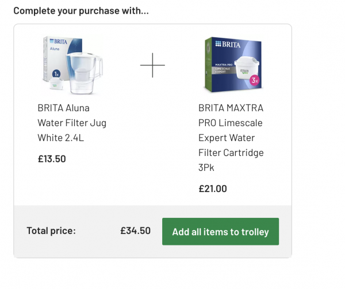This screenshot has height=289, width=345.
Task: Click the pink 3x badge on cartridge box
Action: click(x=254, y=81)
